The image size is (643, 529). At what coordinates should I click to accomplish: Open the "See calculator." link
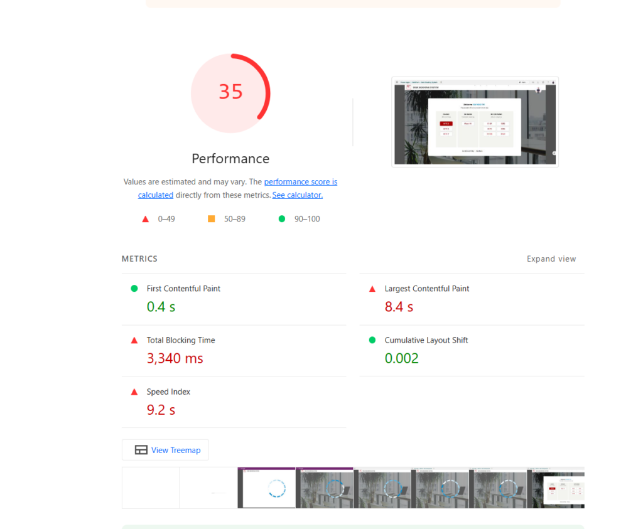pyautogui.click(x=297, y=195)
